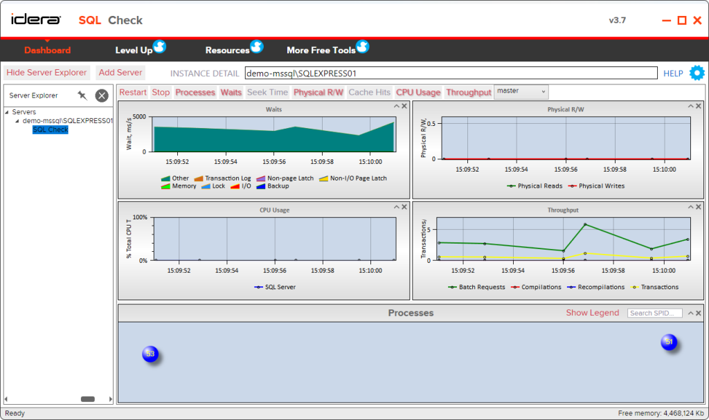Collapse the demo-mssql\SQLEXPRESS01 tree node
Image resolution: width=709 pixels, height=420 pixels.
(17, 120)
